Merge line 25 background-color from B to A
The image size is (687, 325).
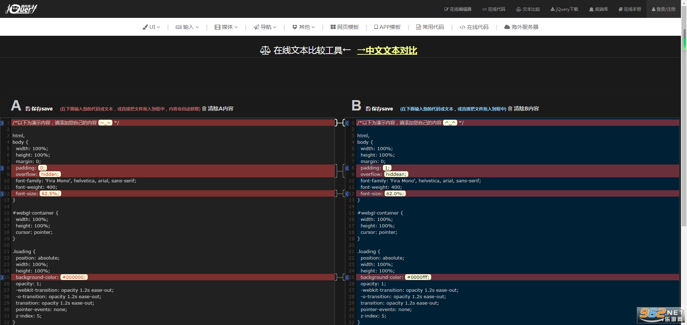[x=347, y=277]
